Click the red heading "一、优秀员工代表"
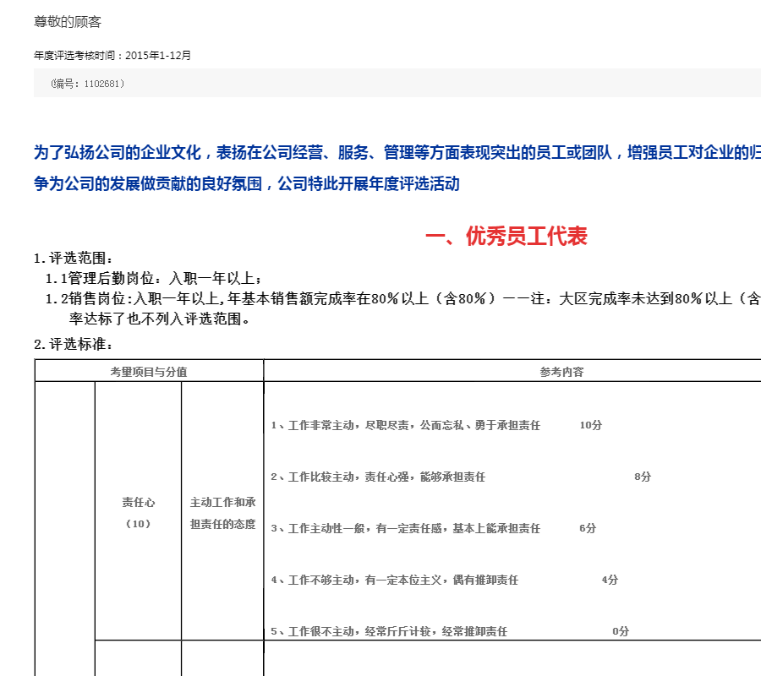The height and width of the screenshot is (676, 761). point(506,237)
